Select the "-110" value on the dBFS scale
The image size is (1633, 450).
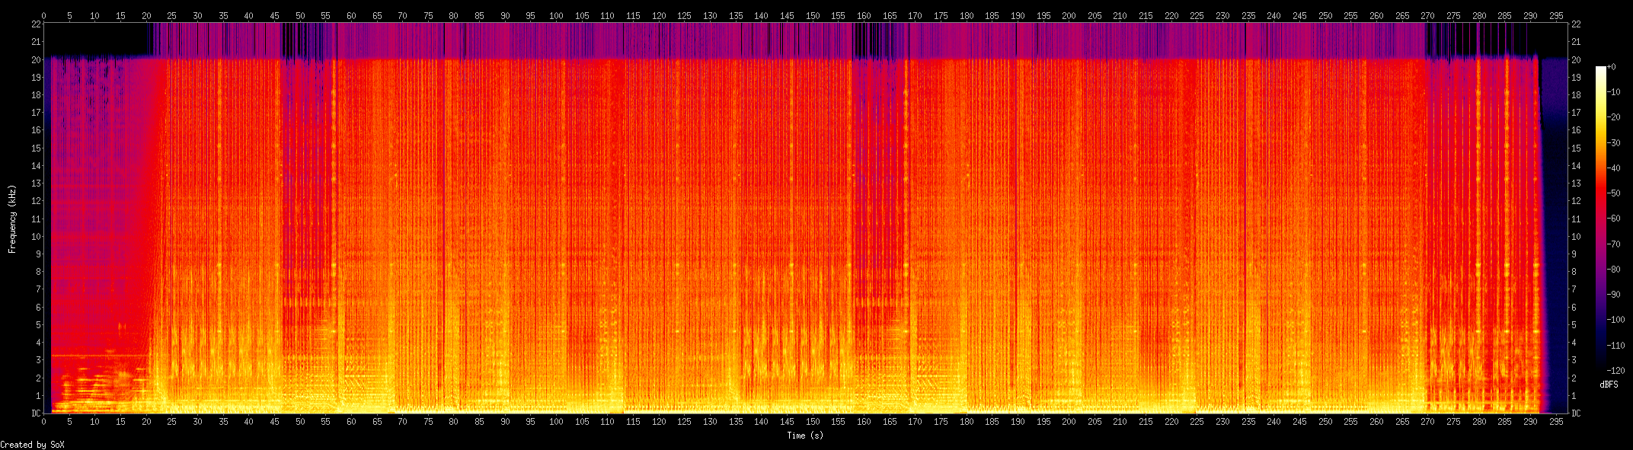coord(1615,346)
